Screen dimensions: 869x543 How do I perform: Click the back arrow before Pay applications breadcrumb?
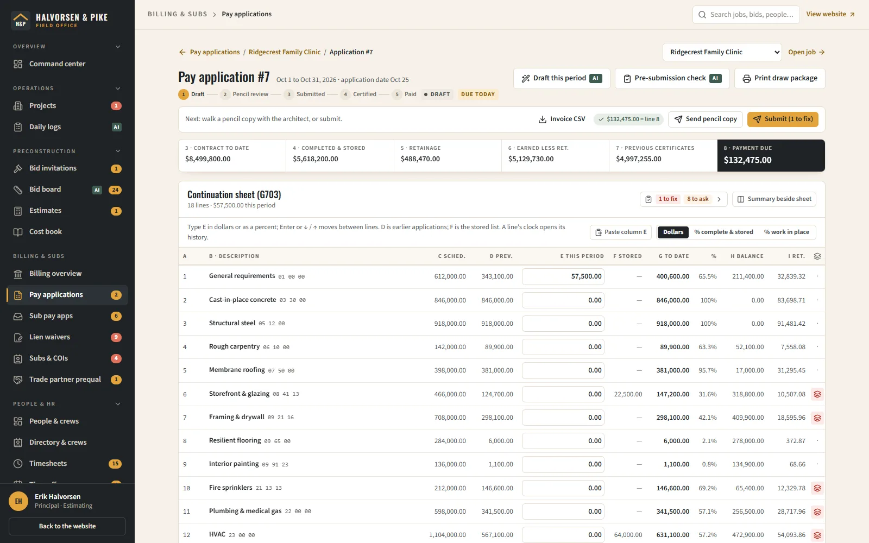pyautogui.click(x=182, y=52)
